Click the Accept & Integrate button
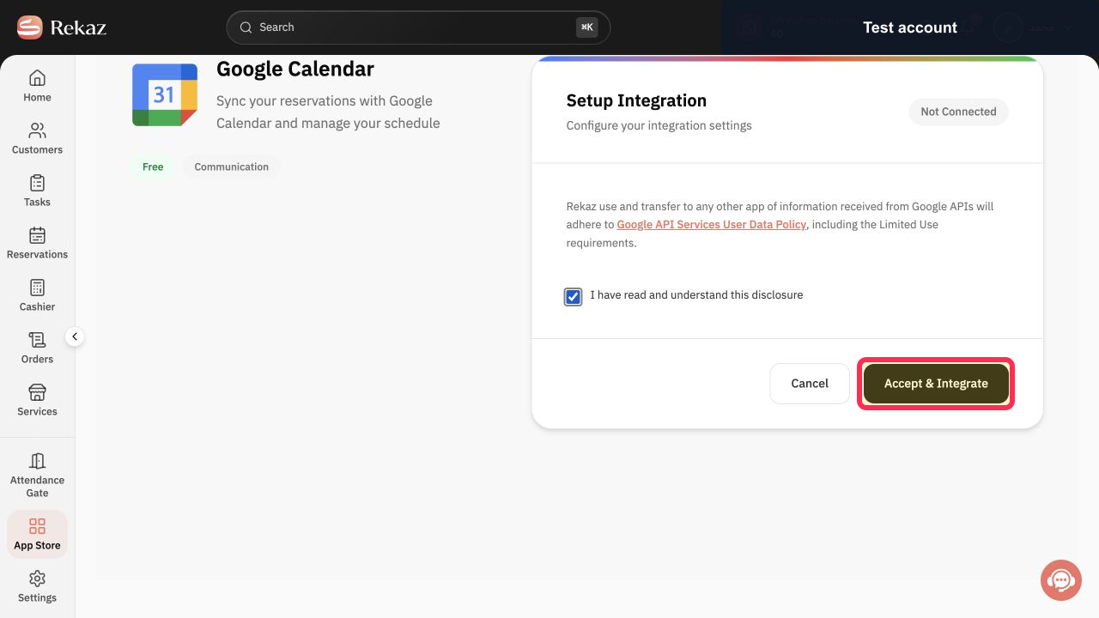Screen dimensions: 1099x618 (936, 384)
